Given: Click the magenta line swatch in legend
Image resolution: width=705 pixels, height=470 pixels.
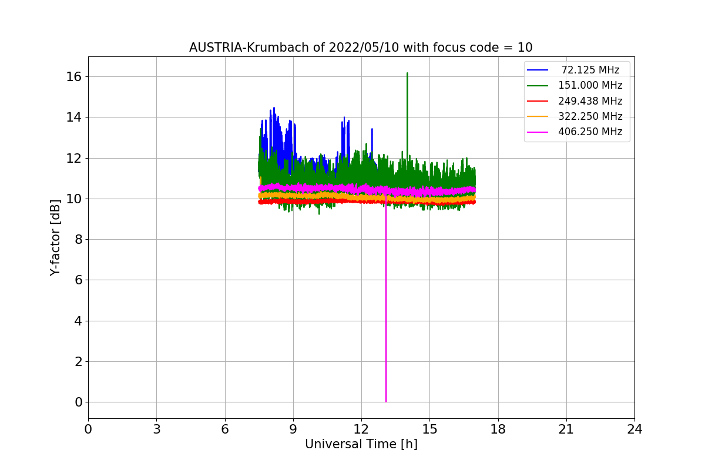Looking at the screenshot, I should (x=538, y=132).
